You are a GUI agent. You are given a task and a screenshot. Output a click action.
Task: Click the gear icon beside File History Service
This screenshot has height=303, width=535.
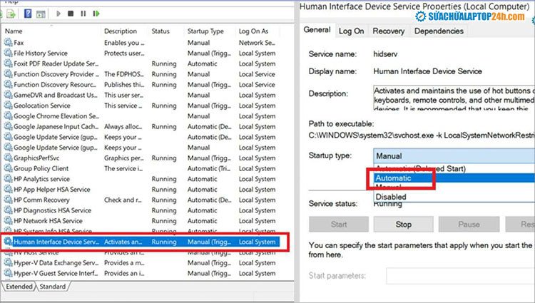pyautogui.click(x=8, y=53)
